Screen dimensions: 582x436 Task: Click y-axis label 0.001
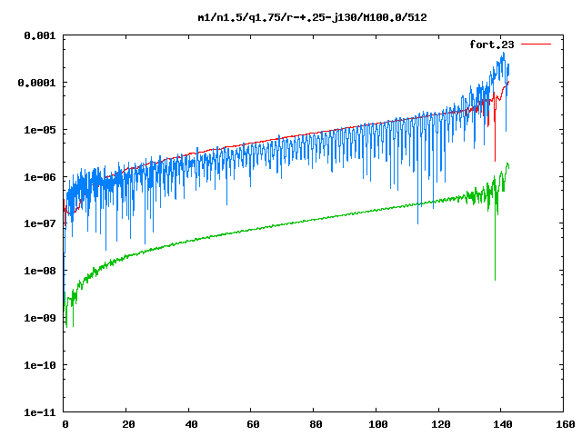pos(40,35)
